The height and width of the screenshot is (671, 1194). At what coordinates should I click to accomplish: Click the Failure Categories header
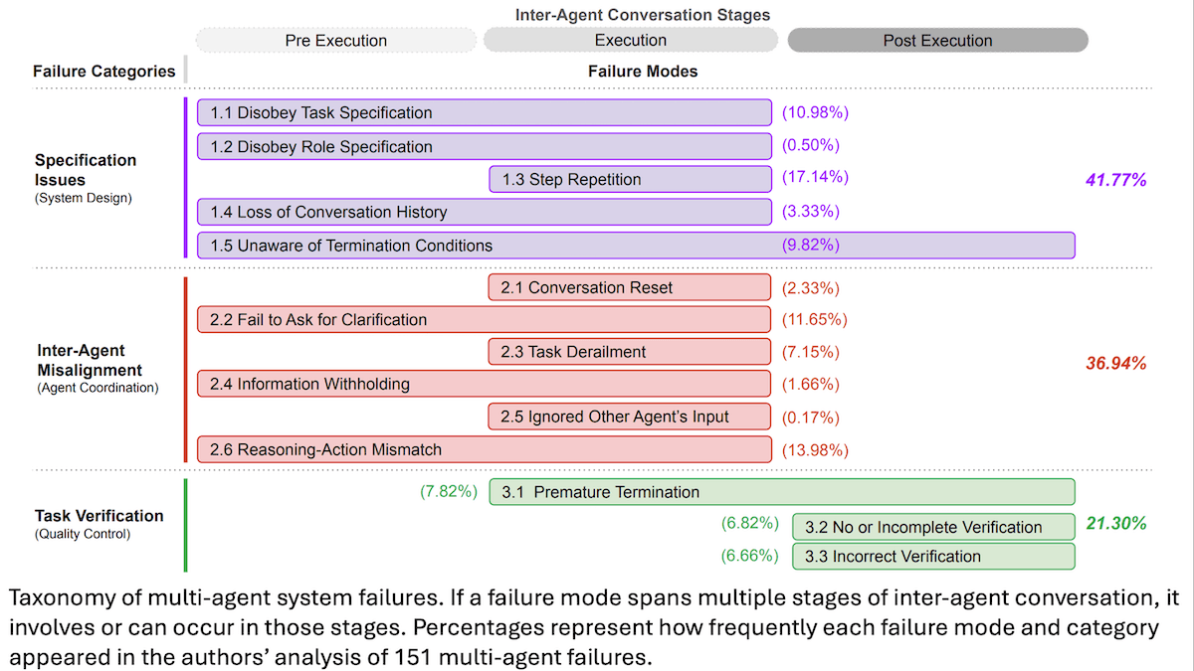[103, 72]
